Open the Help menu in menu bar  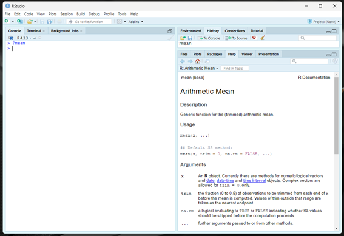point(134,14)
